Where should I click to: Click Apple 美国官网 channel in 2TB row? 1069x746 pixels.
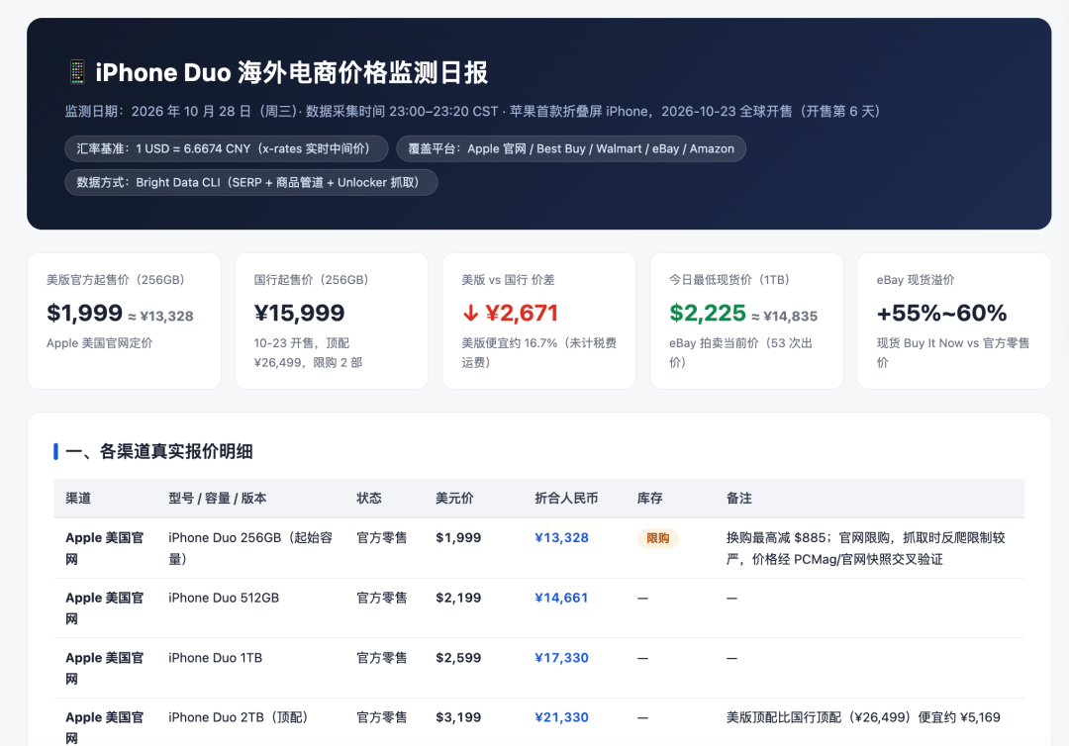pyautogui.click(x=104, y=727)
